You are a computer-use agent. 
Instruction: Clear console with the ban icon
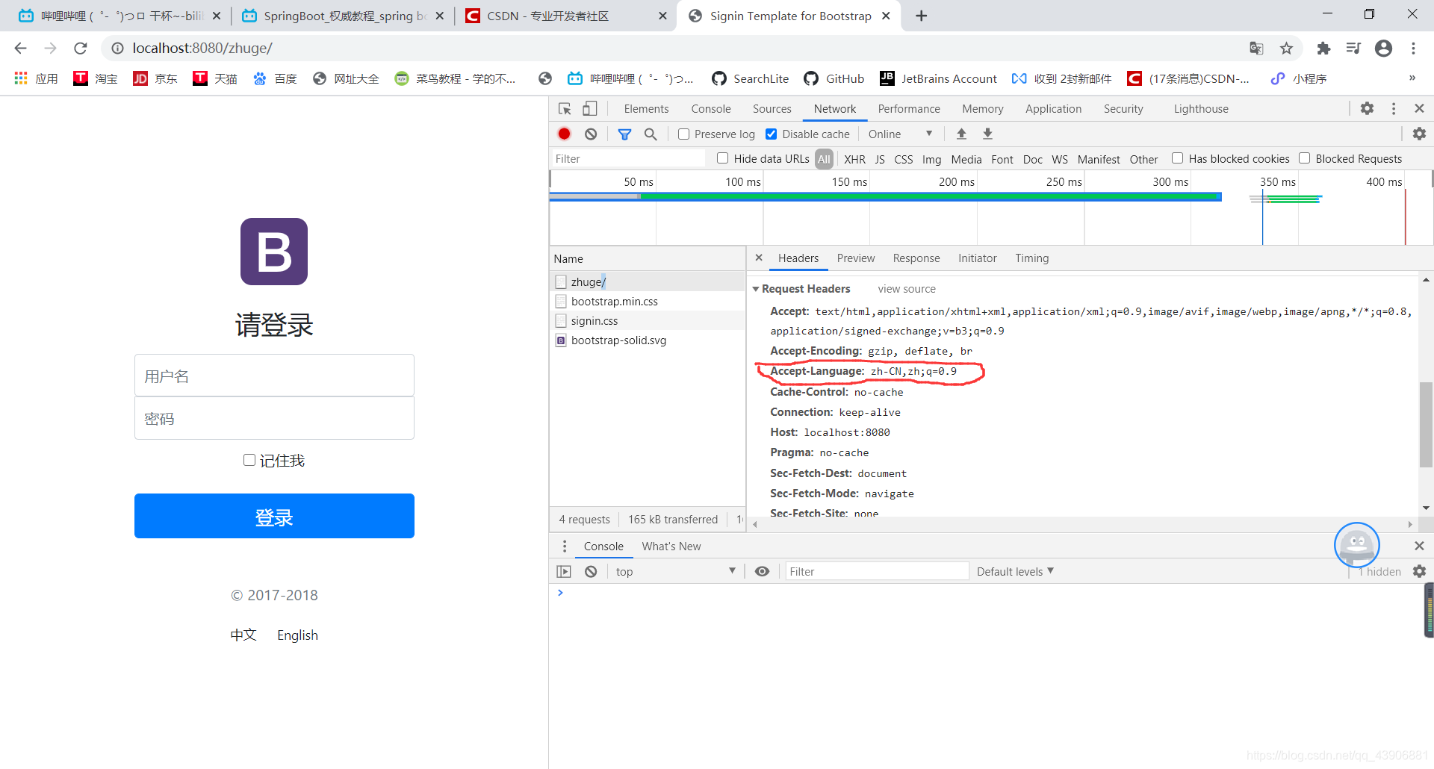point(591,572)
